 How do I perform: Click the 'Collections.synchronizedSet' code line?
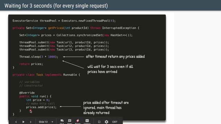pos(76,35)
